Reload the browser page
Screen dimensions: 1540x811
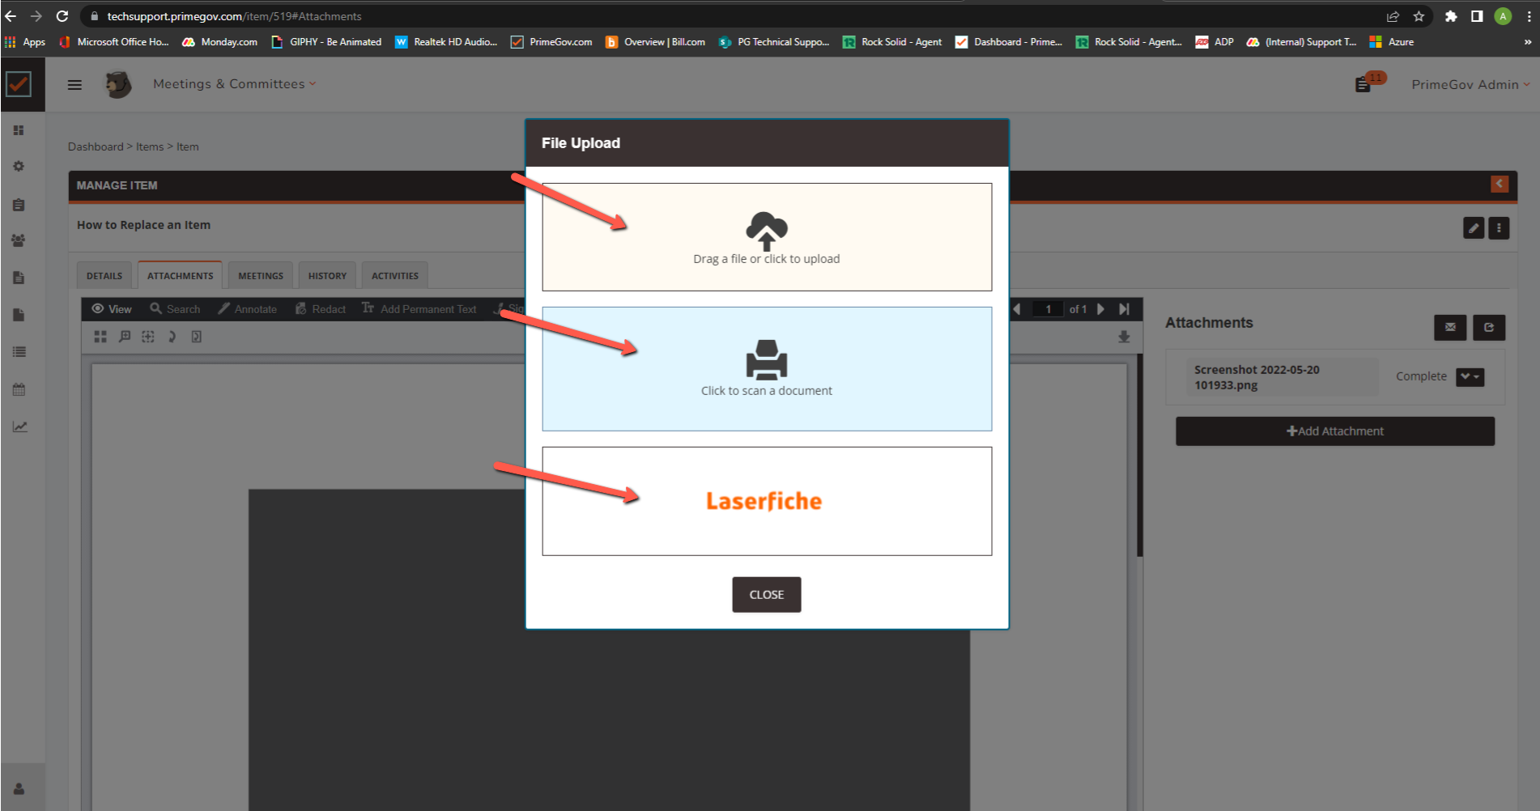click(62, 16)
